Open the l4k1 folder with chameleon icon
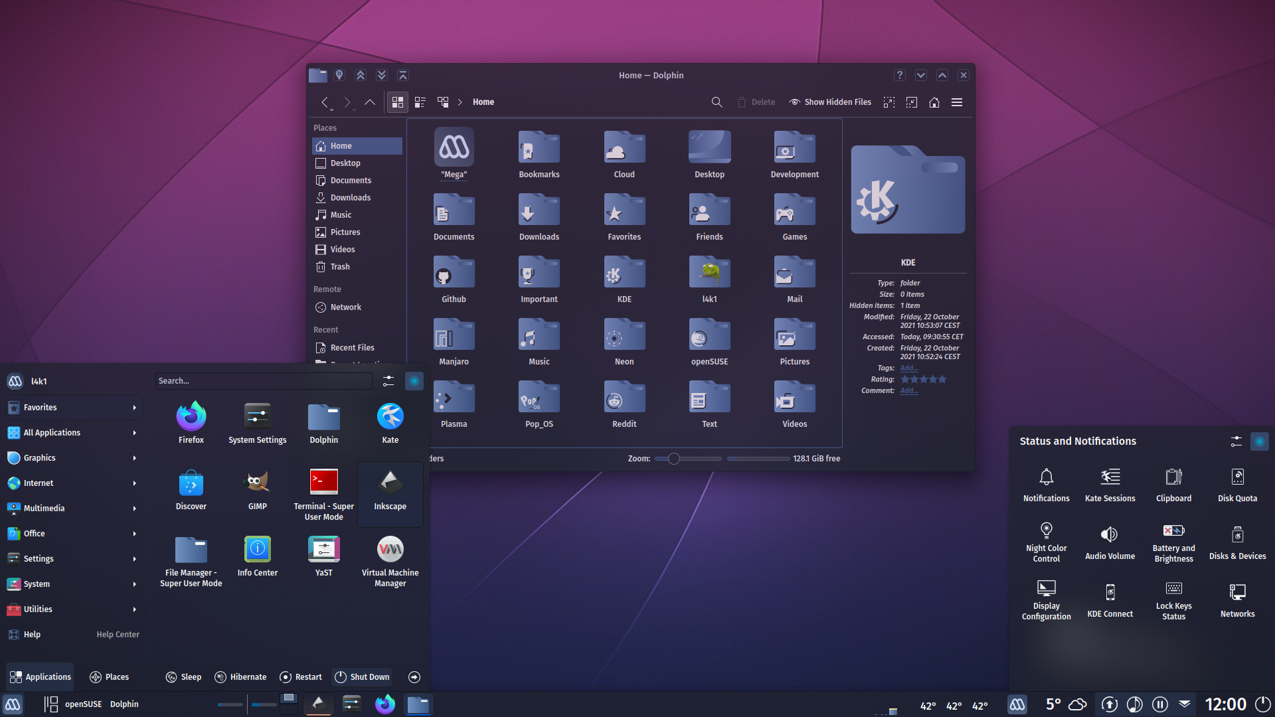Image resolution: width=1275 pixels, height=717 pixels. (709, 274)
